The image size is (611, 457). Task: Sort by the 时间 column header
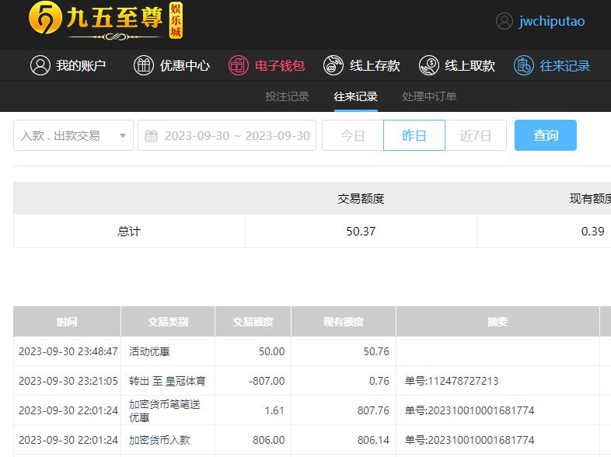pyautogui.click(x=67, y=322)
